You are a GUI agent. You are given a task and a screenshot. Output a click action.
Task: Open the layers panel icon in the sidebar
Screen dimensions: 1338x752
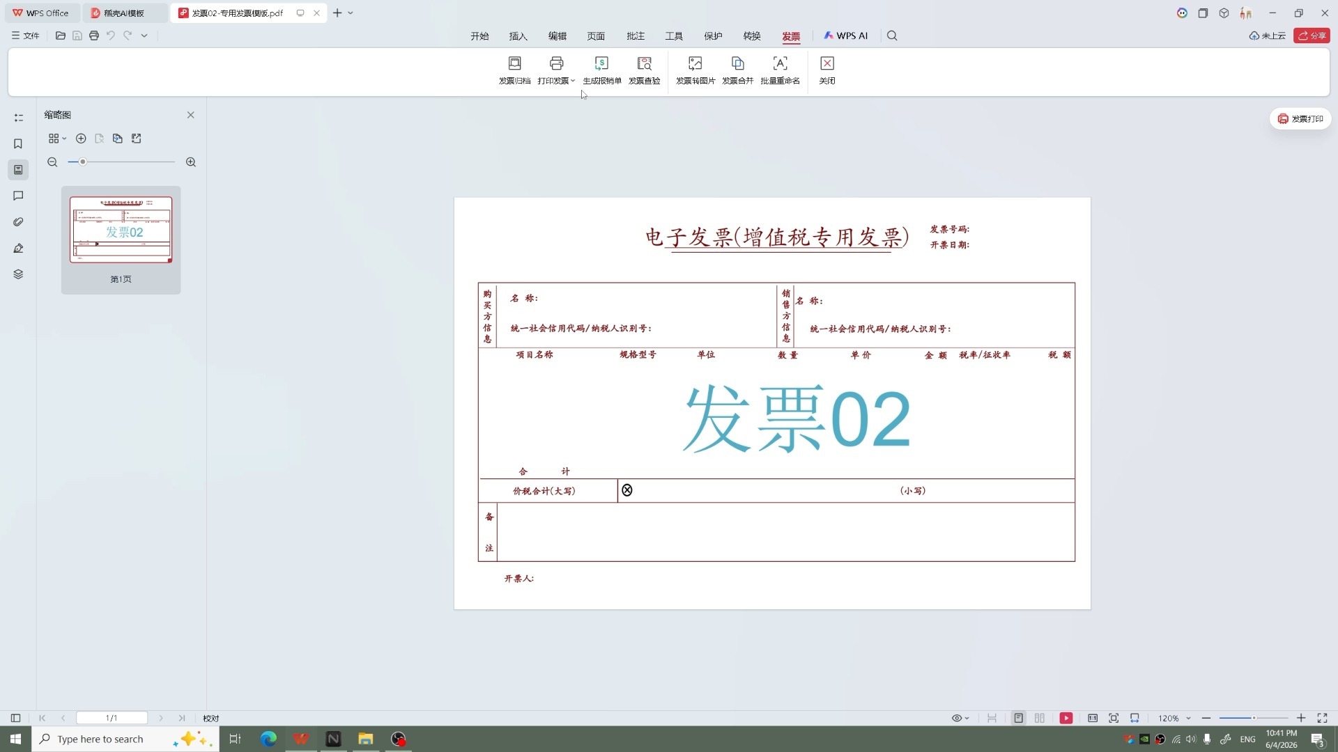pyautogui.click(x=18, y=274)
